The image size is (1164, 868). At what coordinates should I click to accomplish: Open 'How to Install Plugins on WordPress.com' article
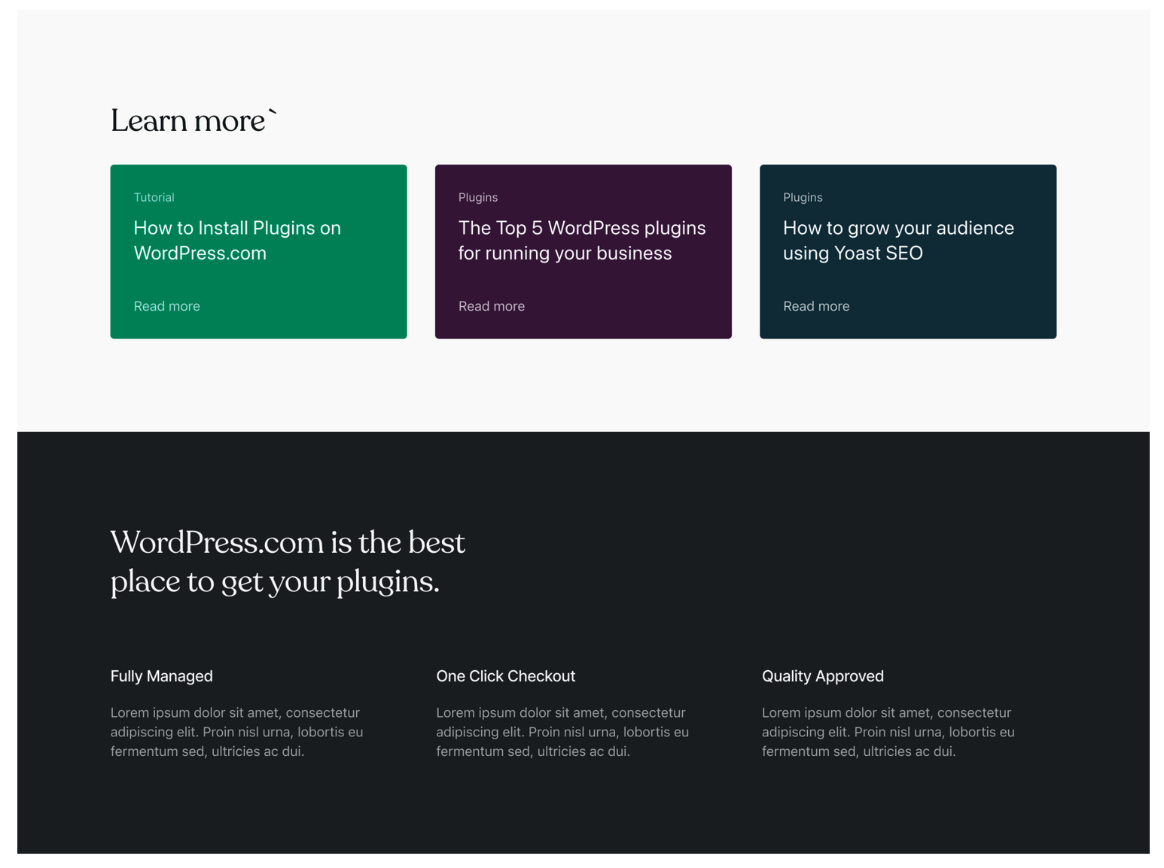237,240
